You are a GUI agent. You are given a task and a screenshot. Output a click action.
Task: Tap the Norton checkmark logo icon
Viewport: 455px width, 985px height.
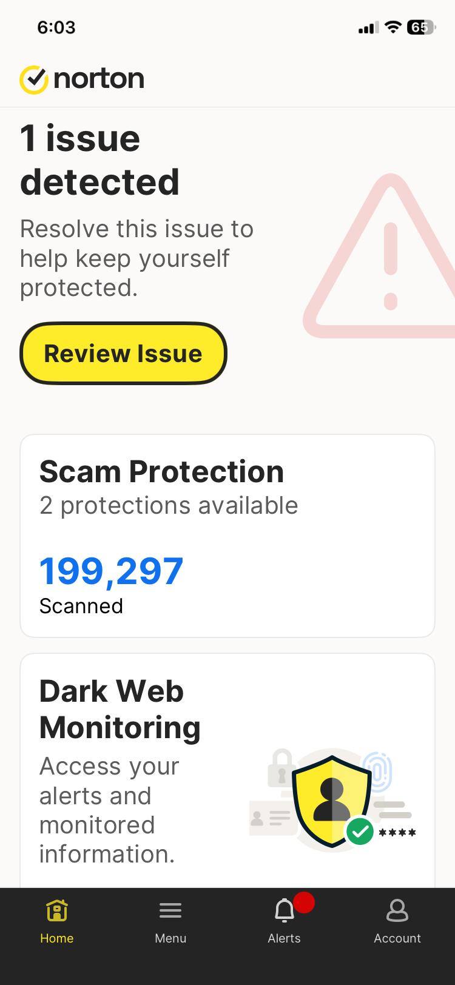click(x=34, y=79)
